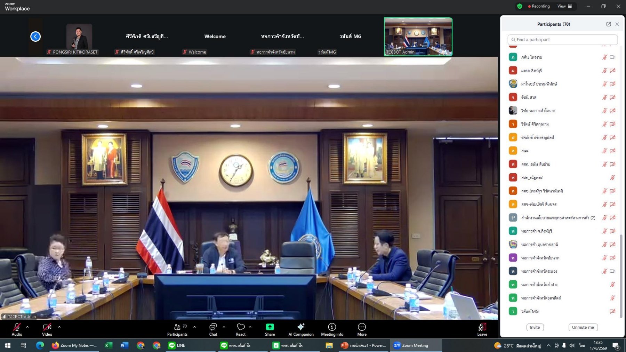
Task: Open Meeting info
Action: click(x=332, y=329)
